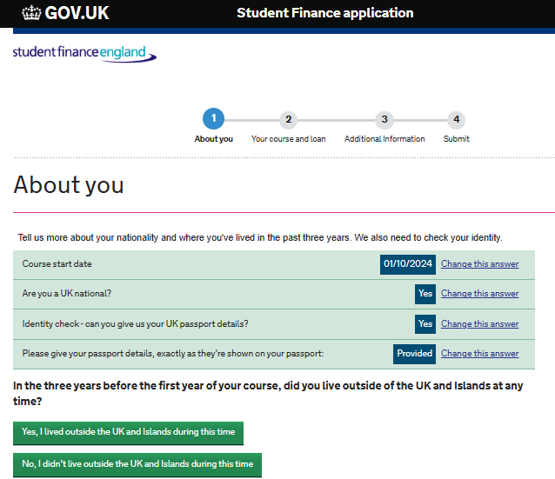The image size is (555, 479).
Task: Choose Yes, I lived outside the UK
Action: point(128,433)
